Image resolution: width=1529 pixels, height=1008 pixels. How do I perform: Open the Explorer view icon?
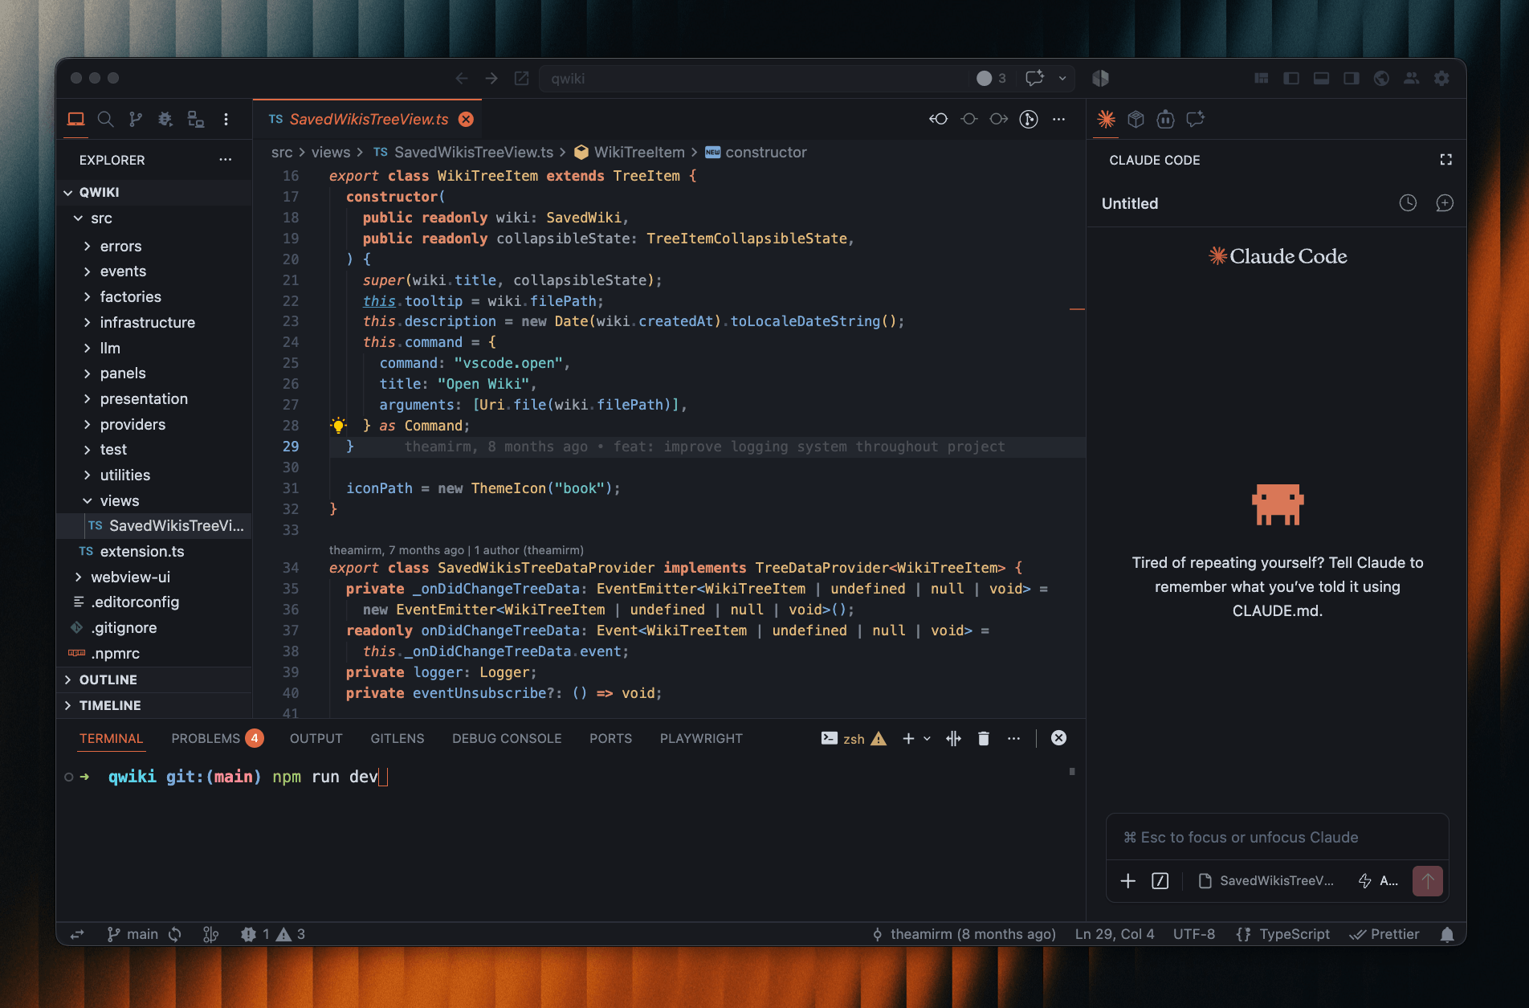[75, 120]
